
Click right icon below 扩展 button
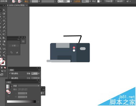17,53
